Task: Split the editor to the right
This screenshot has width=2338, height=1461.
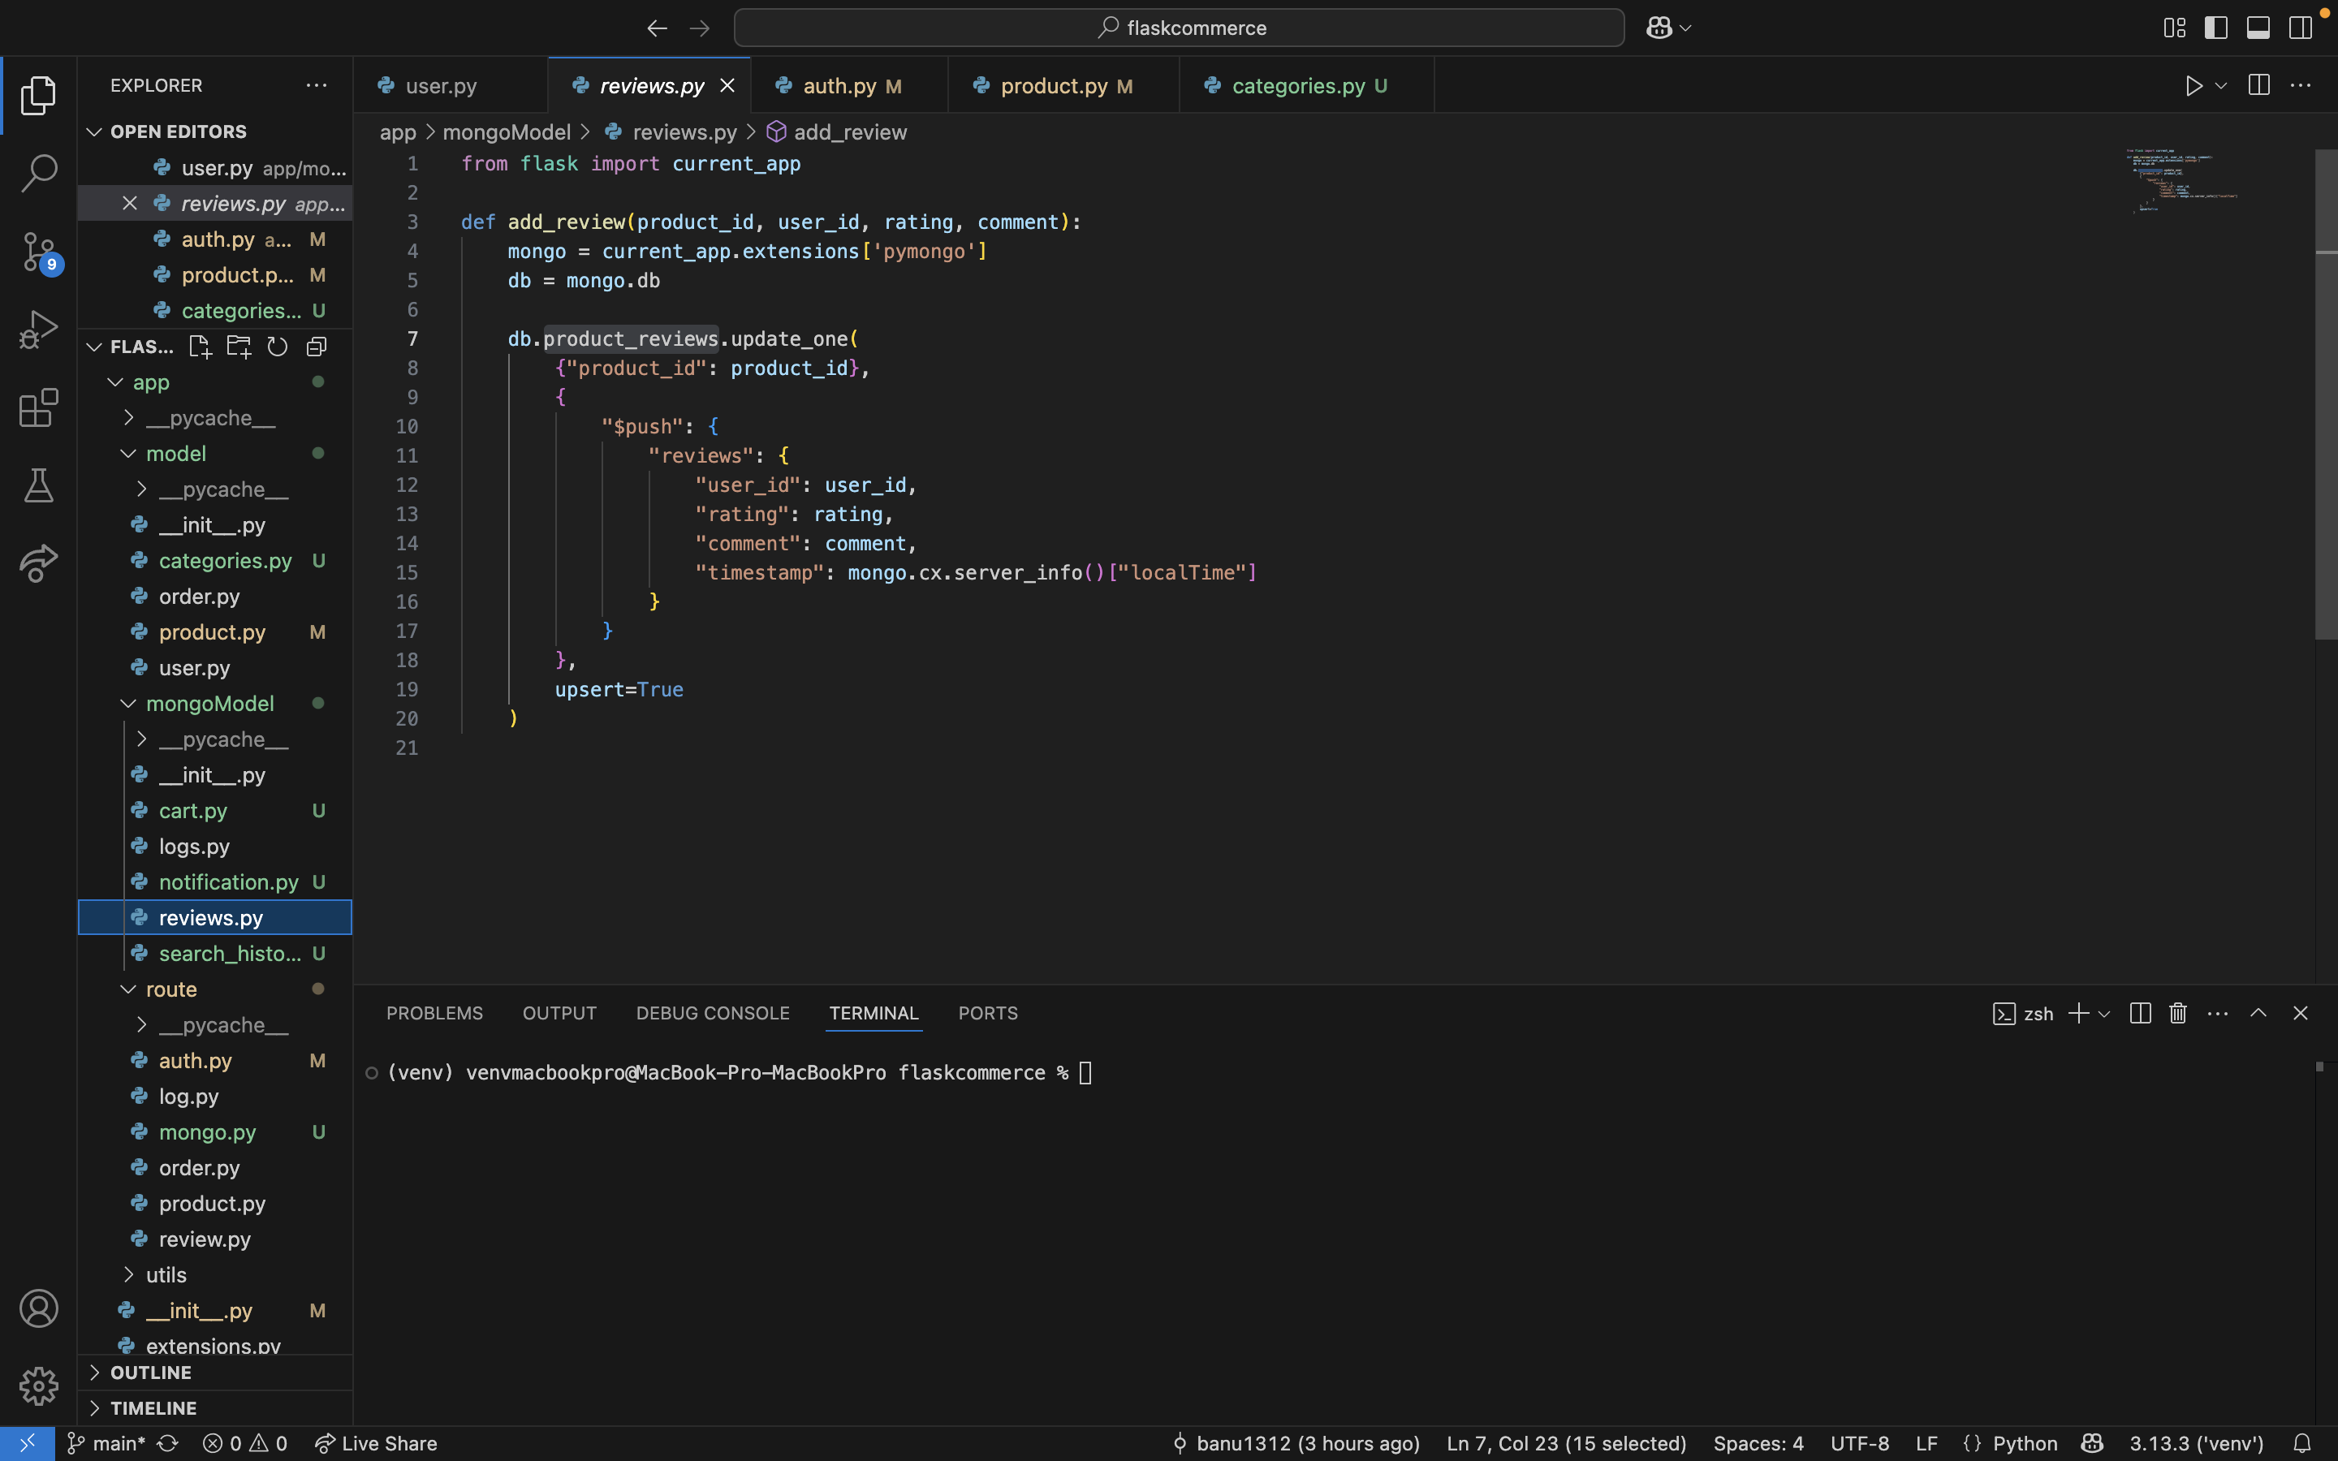Action: coord(2258,86)
